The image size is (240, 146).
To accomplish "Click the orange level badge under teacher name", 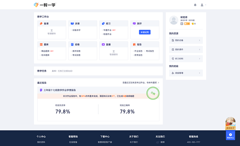I will (x=187, y=24).
